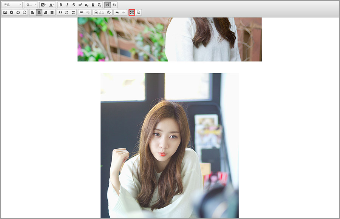This screenshot has width=340, height=219.
Task: Toggle bold formatting
Action: click(x=61, y=5)
